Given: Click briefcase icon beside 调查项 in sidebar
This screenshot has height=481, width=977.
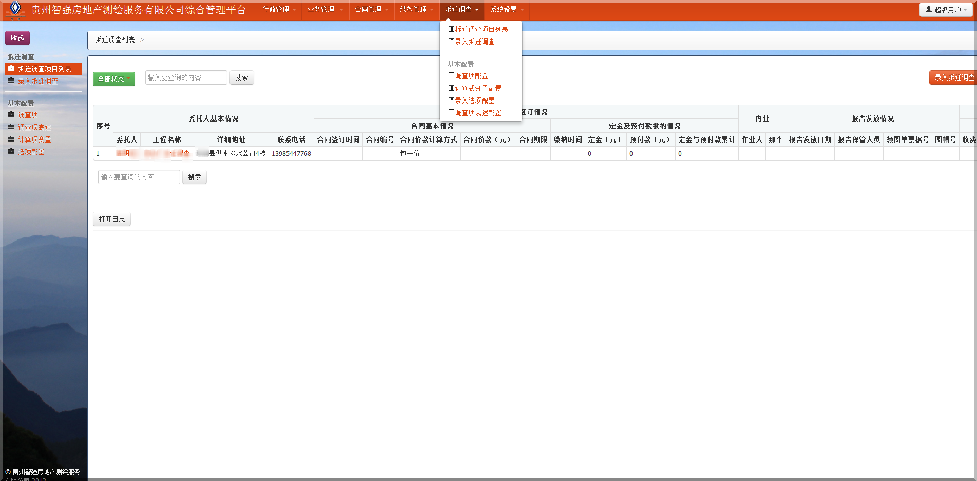Looking at the screenshot, I should click(11, 114).
